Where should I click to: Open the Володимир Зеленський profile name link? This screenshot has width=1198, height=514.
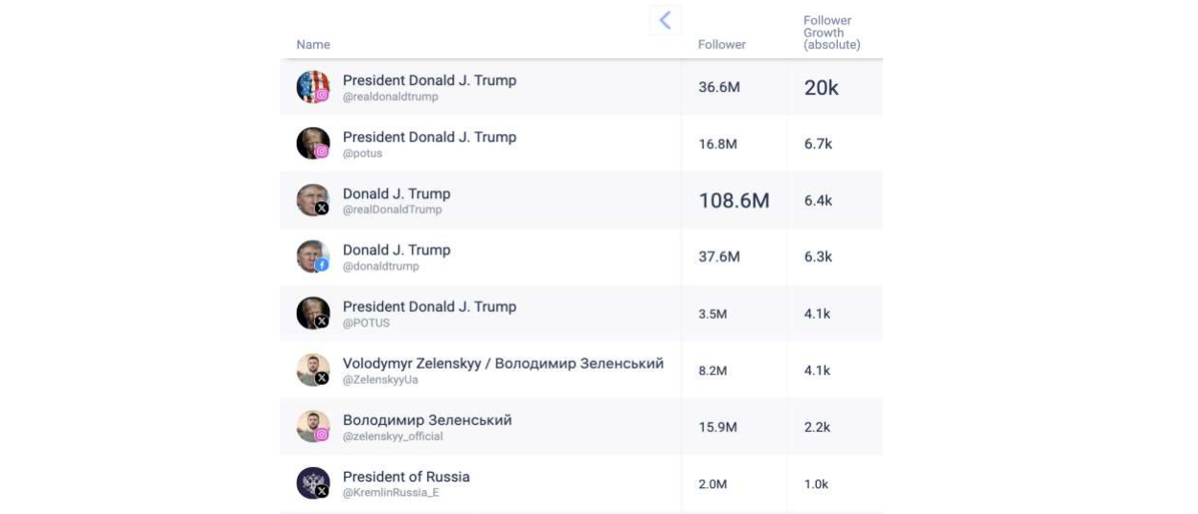click(427, 420)
